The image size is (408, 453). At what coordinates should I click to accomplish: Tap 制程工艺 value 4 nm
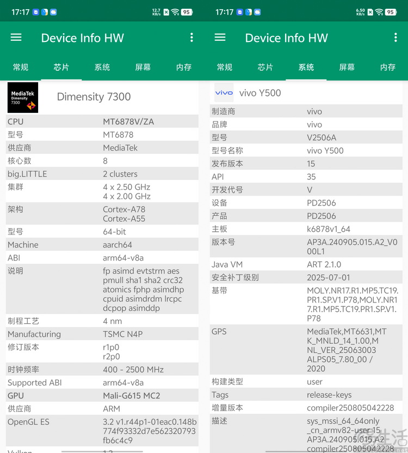(113, 321)
